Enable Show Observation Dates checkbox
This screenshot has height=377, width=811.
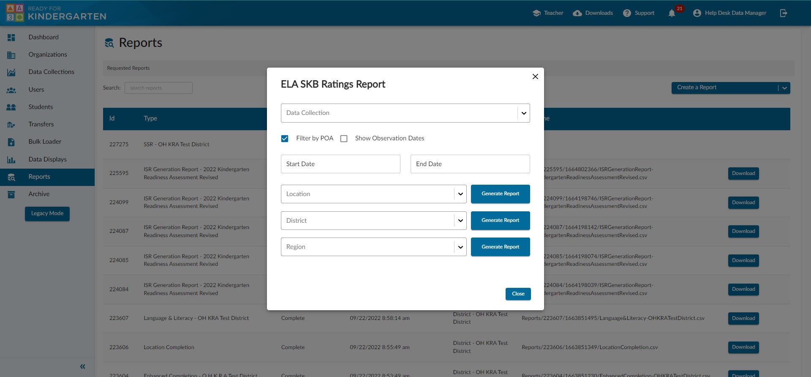tap(344, 139)
